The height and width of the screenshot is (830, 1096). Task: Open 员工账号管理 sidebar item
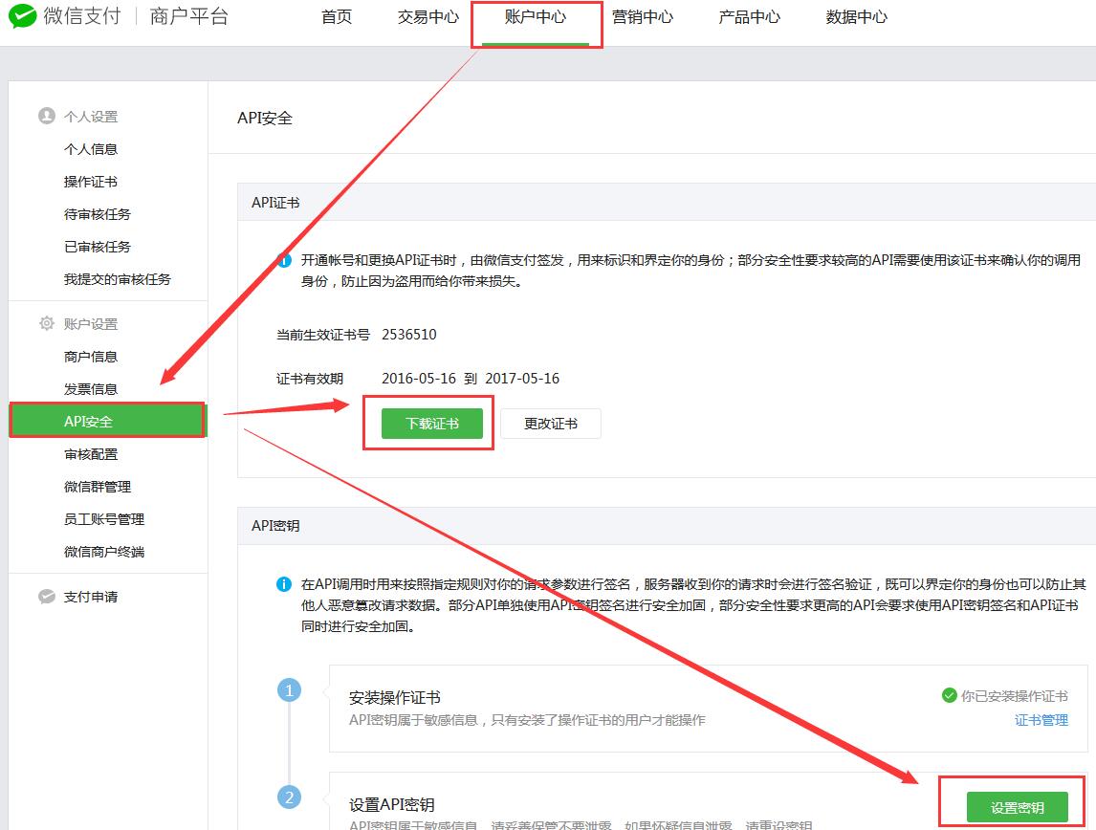(104, 519)
